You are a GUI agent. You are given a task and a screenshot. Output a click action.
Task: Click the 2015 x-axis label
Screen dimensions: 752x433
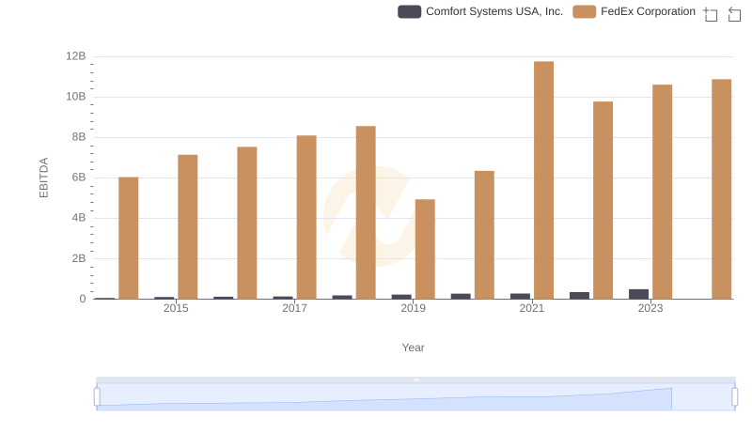[x=176, y=308]
